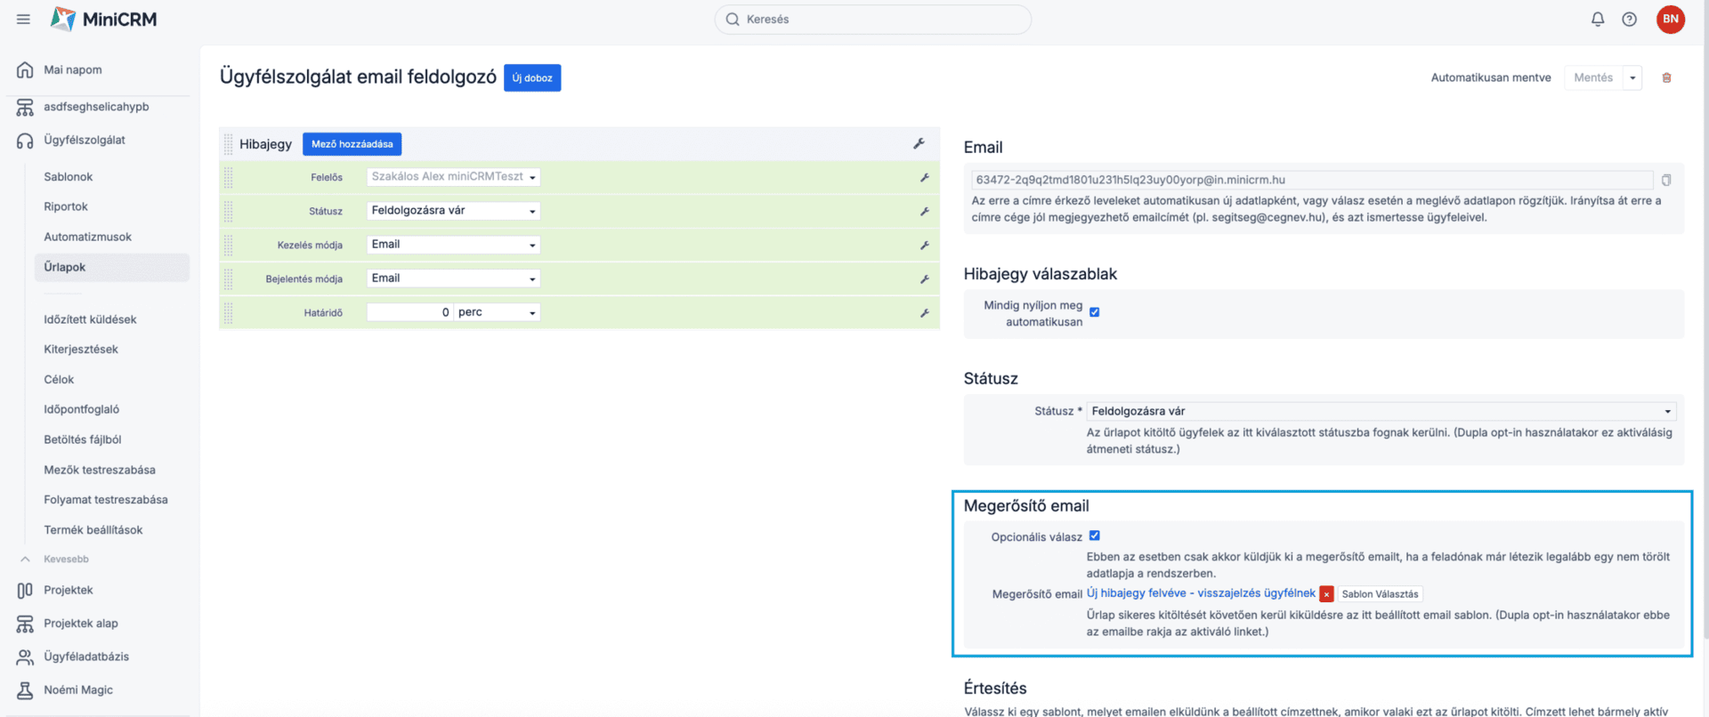
Task: Open the Határidő unit dropdown showing perc
Action: coord(497,312)
